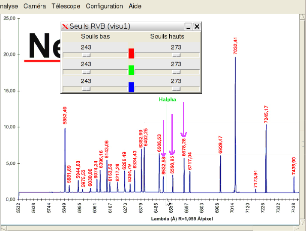Click the 6717,04 peak label
Viewport: 306px width, 231px height.
(x=190, y=161)
